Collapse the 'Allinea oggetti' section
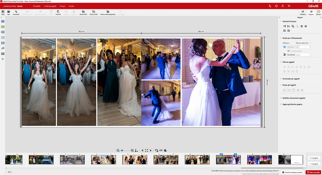The height and width of the screenshot is (175, 322). pyautogui.click(x=281, y=62)
